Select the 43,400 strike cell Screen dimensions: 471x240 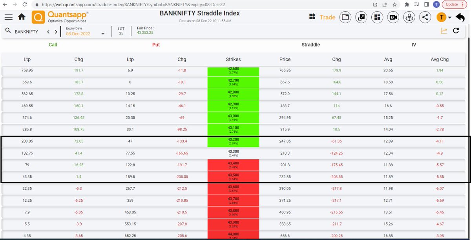click(x=233, y=165)
